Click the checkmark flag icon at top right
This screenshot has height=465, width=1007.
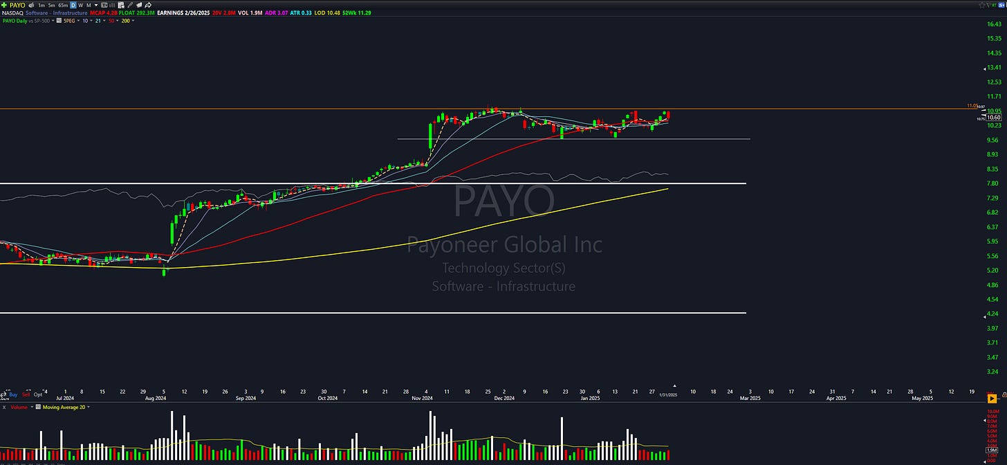tap(988, 5)
